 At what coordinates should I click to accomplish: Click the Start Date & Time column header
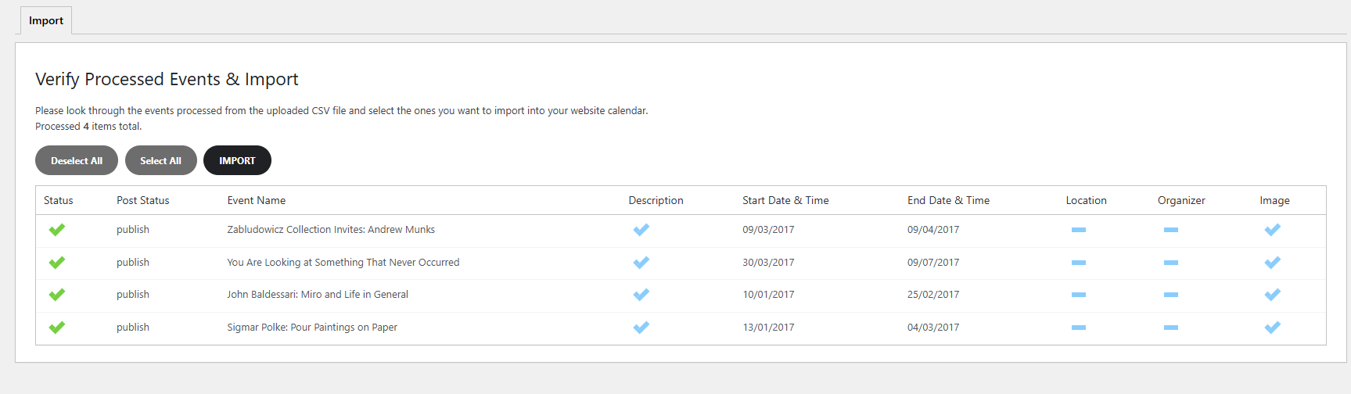pyautogui.click(x=785, y=201)
